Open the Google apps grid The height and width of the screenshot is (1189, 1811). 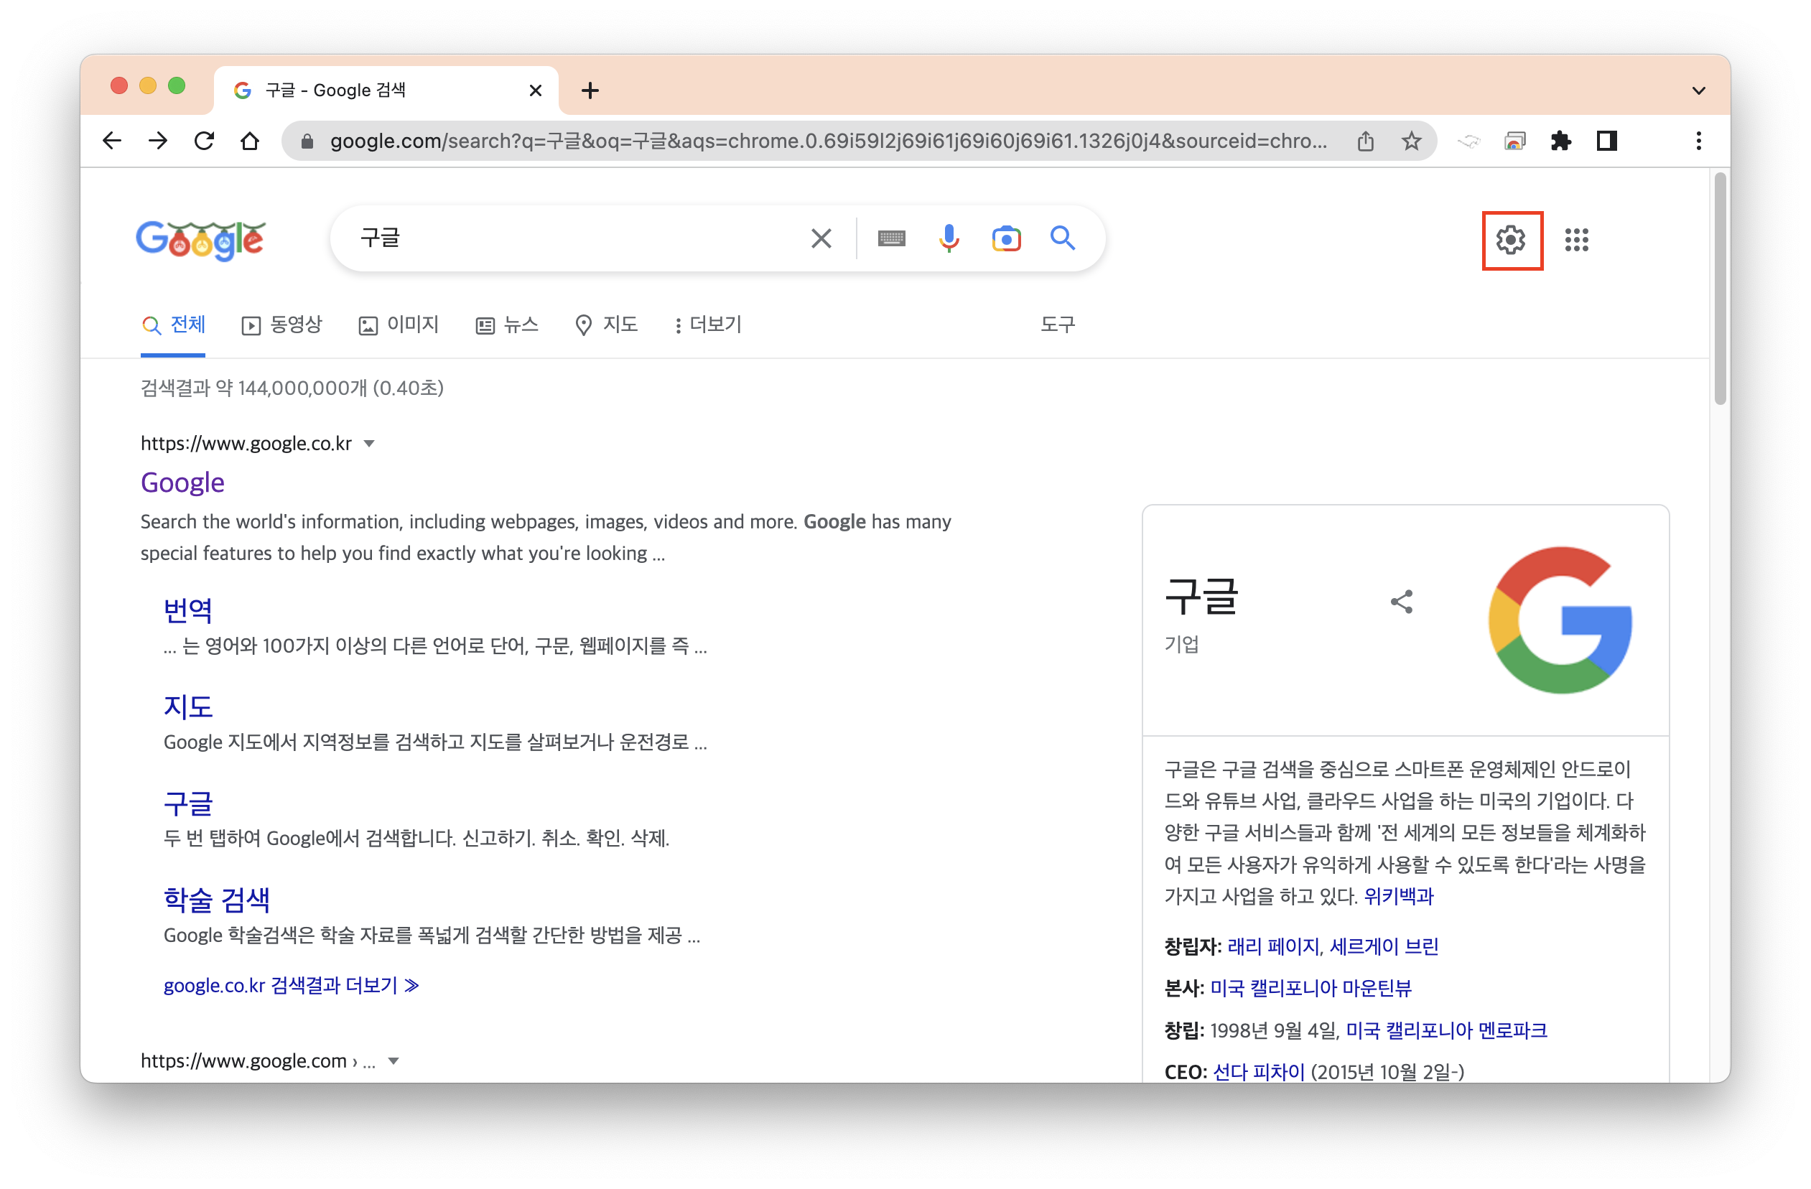click(1576, 241)
